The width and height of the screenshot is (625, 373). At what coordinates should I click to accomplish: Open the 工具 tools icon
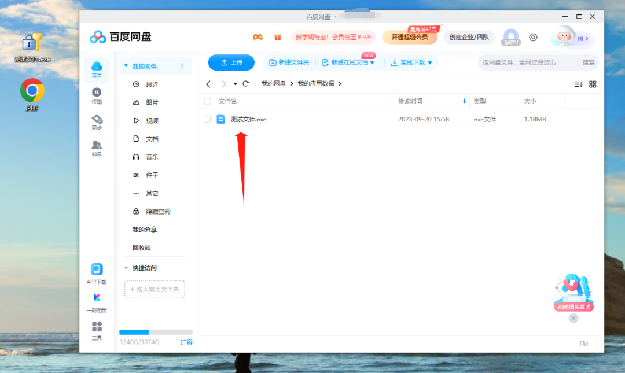97,331
